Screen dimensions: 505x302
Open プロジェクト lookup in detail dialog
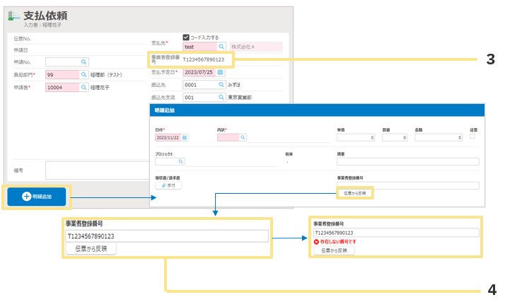[180, 161]
